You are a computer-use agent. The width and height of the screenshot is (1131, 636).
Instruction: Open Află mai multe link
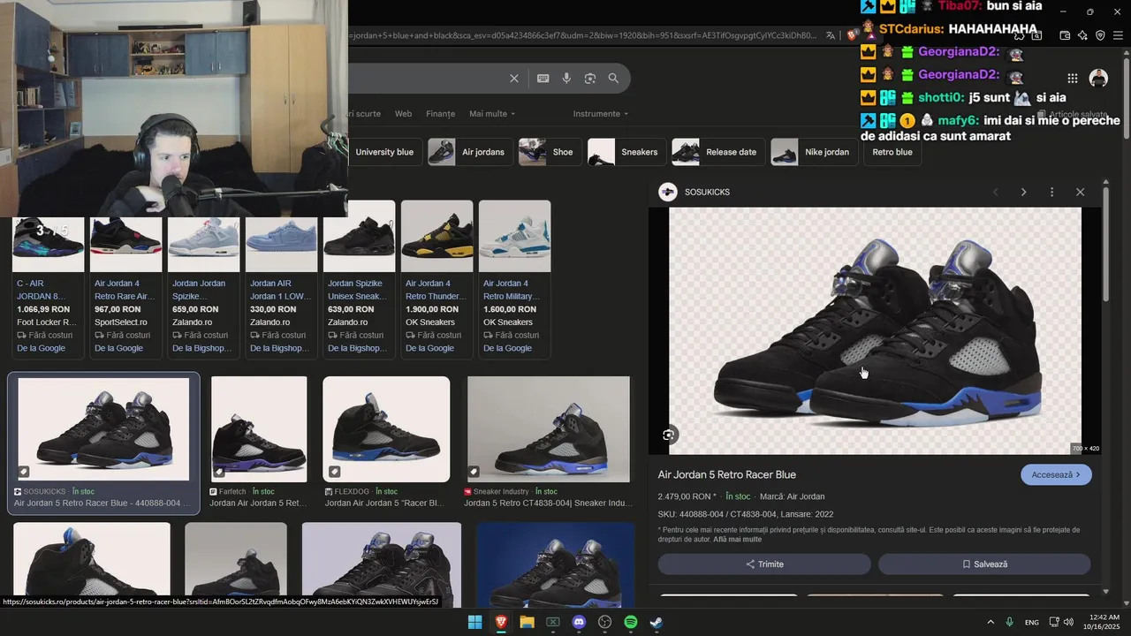click(737, 539)
